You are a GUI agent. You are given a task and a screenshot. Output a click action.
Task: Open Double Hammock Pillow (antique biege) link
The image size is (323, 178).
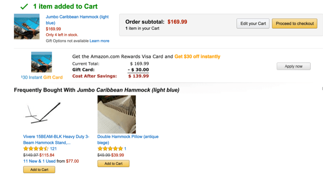tap(128, 139)
